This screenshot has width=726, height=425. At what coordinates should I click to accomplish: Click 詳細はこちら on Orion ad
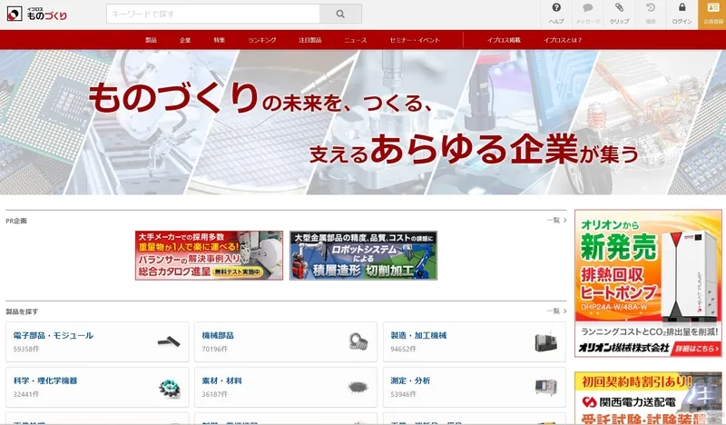(697, 348)
